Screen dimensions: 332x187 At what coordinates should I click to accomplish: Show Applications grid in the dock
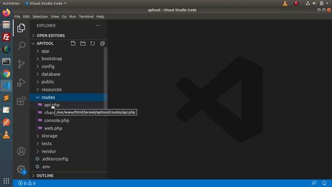point(6,181)
